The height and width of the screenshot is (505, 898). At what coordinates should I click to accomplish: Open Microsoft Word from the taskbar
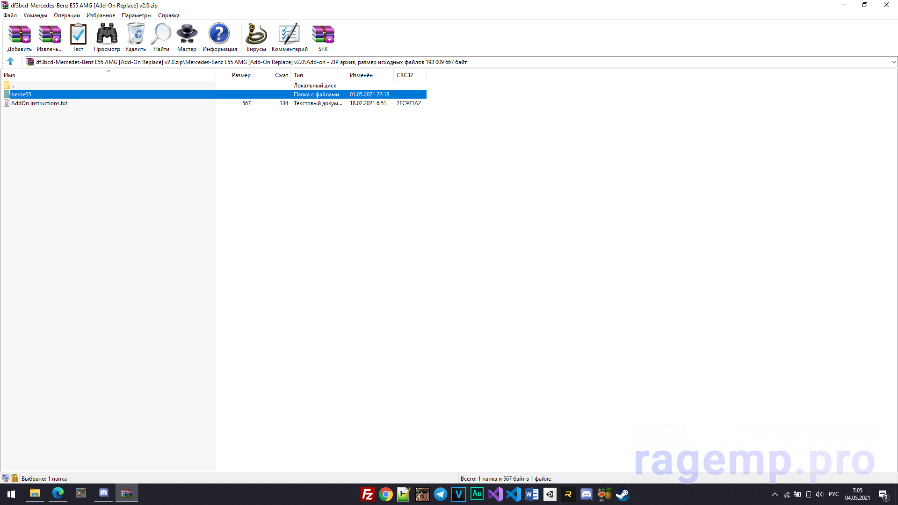tap(532, 494)
